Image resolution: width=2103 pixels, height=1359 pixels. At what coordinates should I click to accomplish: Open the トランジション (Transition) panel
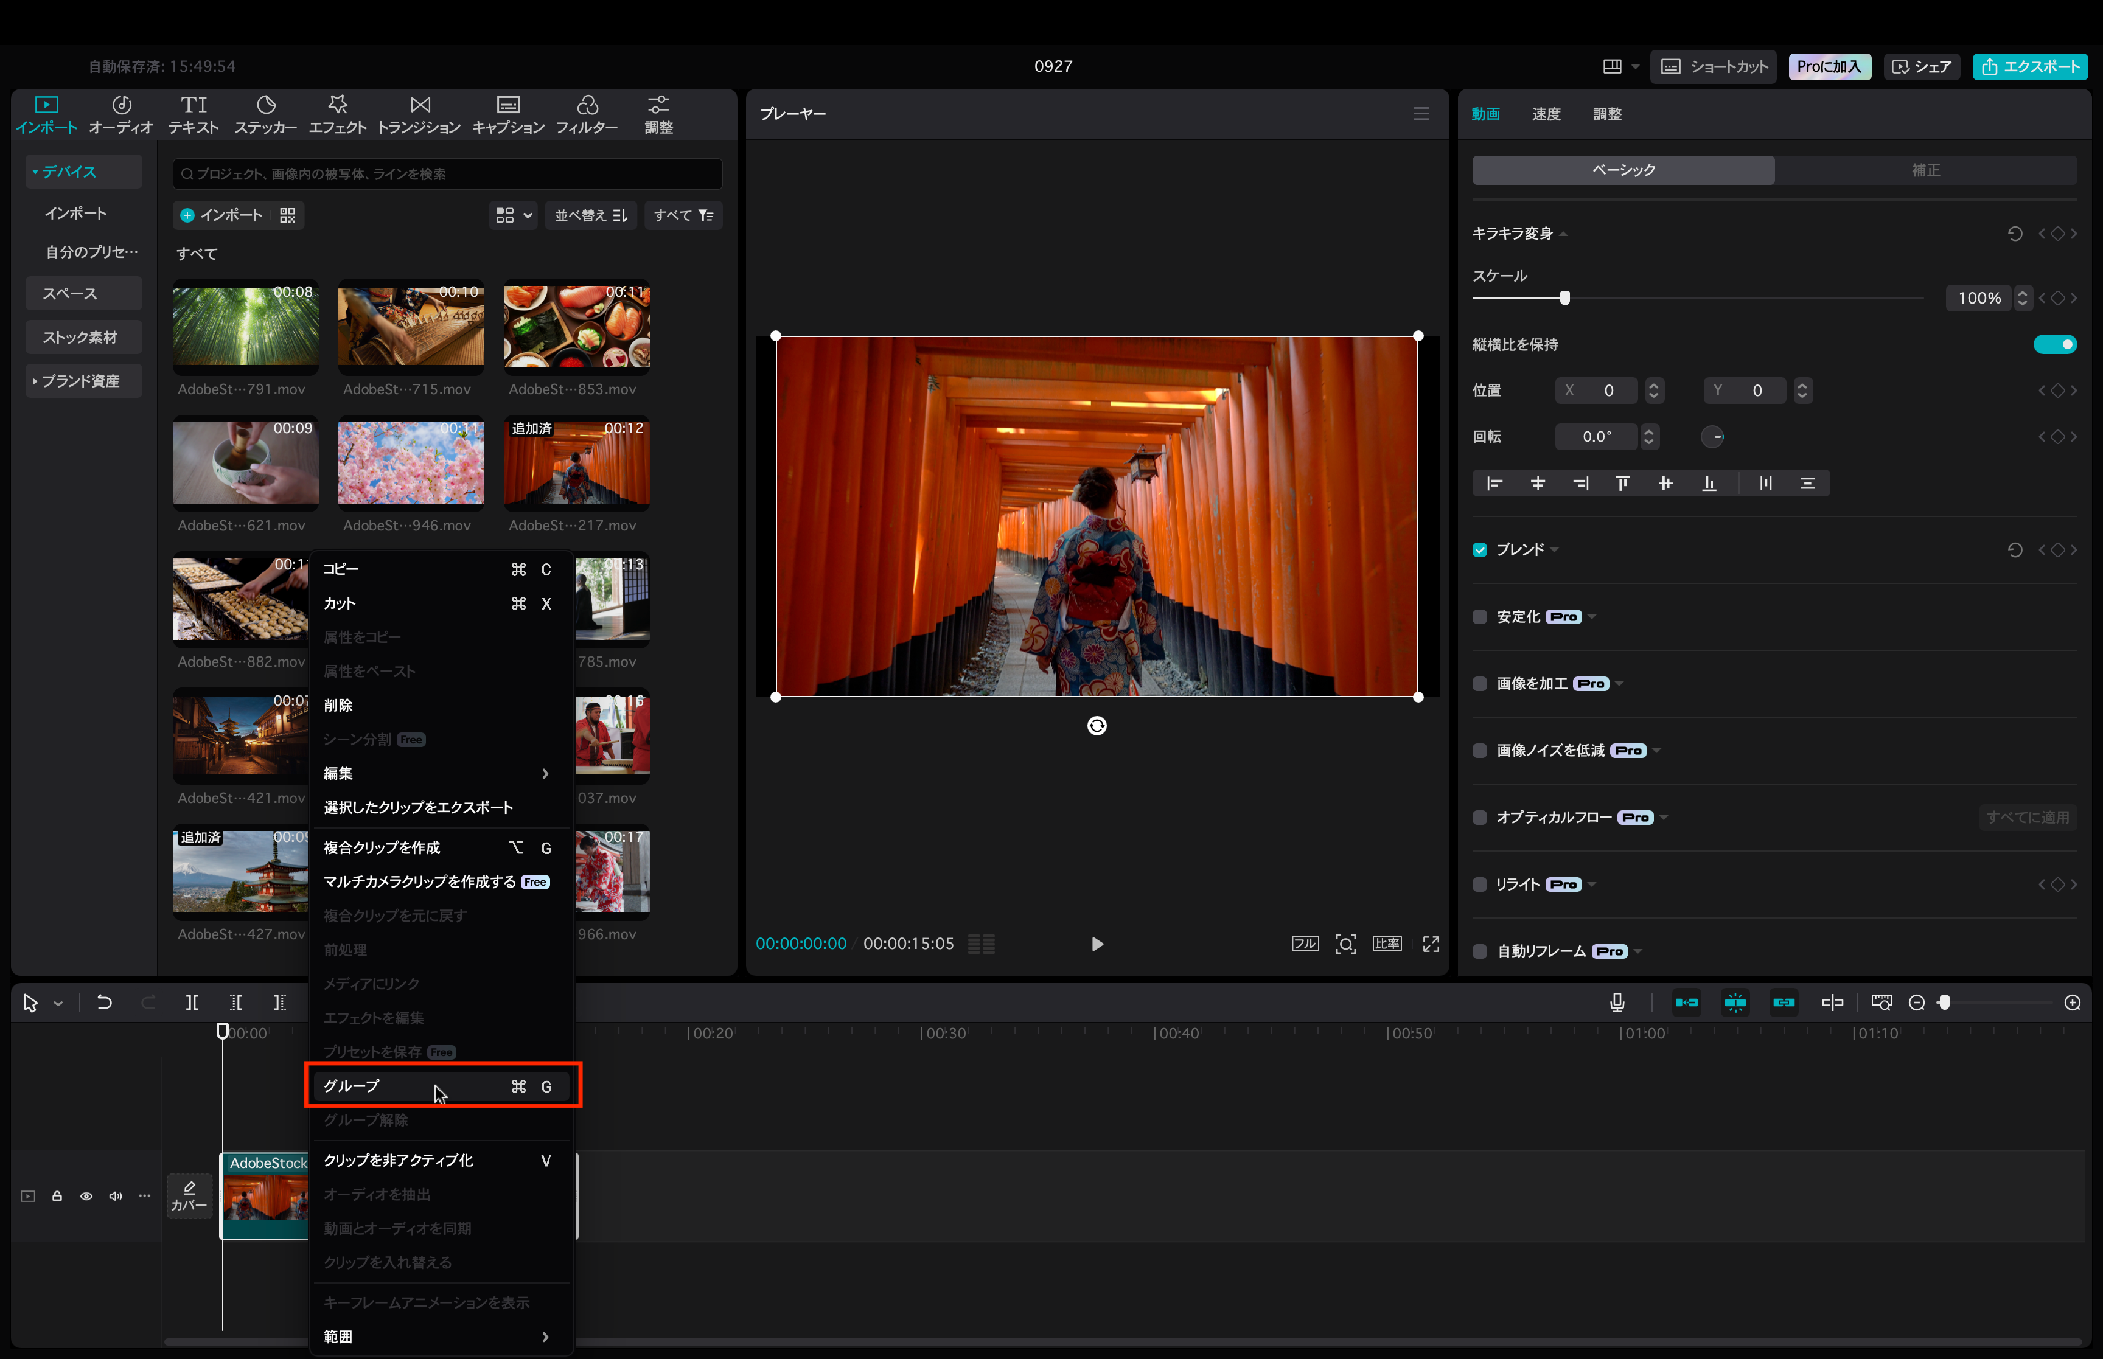click(x=419, y=115)
